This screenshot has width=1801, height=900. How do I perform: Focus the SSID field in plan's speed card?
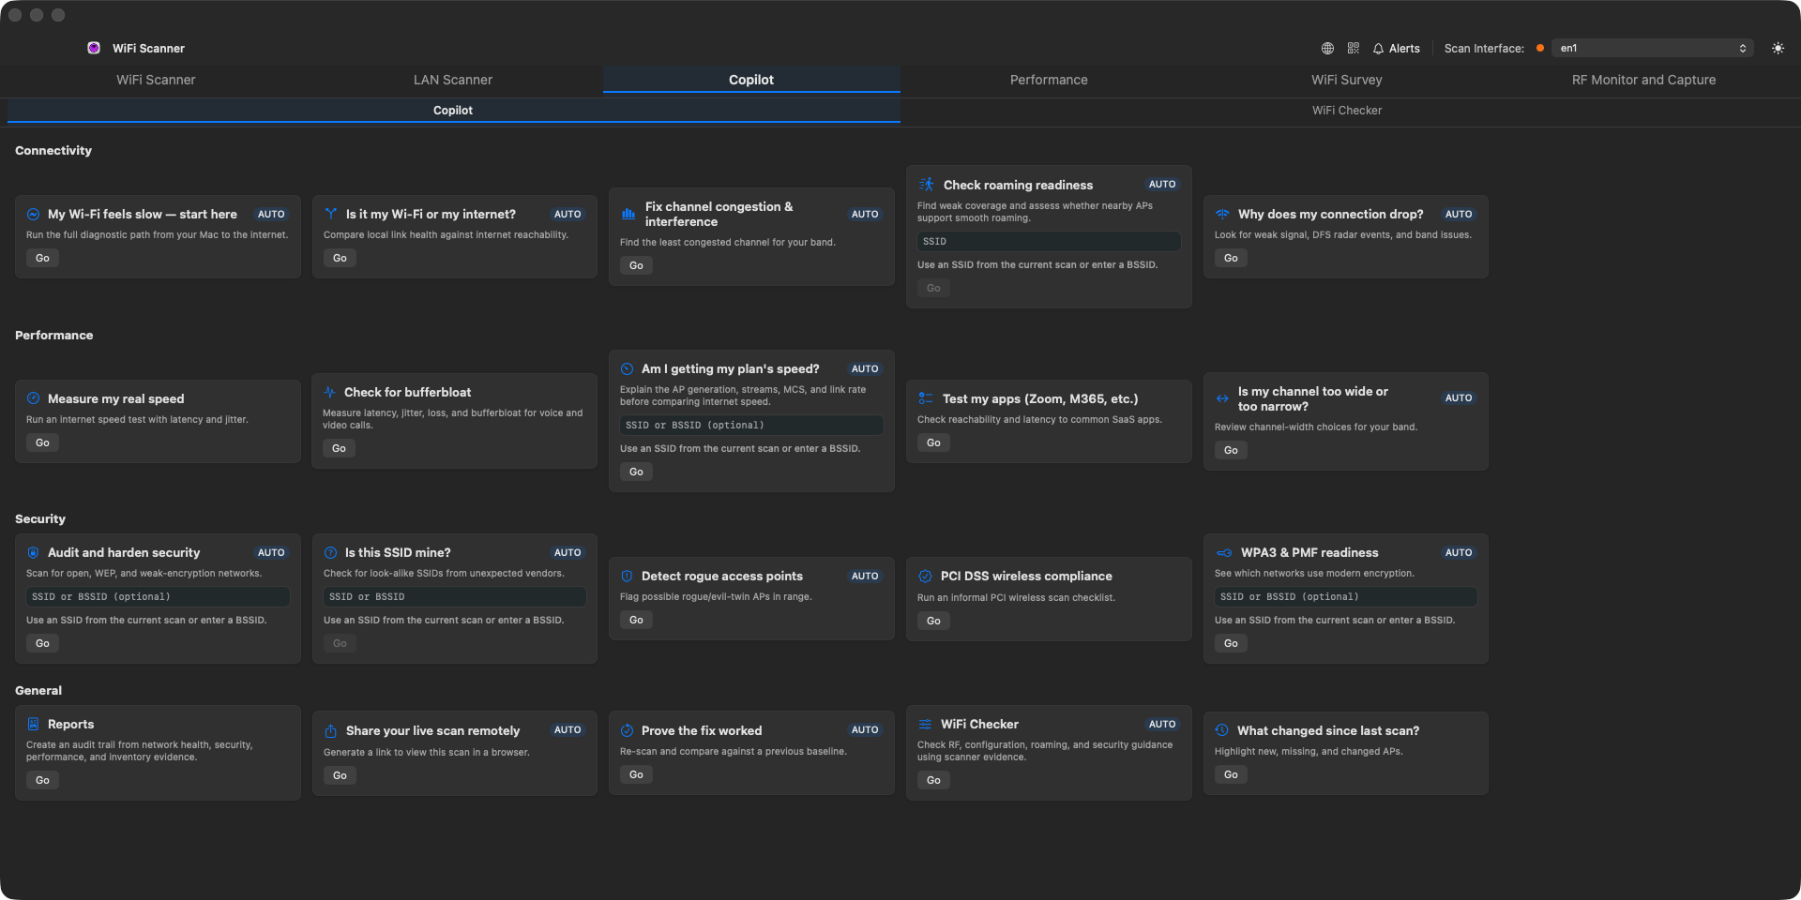tap(751, 425)
